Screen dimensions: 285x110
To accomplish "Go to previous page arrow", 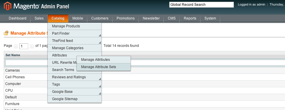I will click(x=16, y=46).
